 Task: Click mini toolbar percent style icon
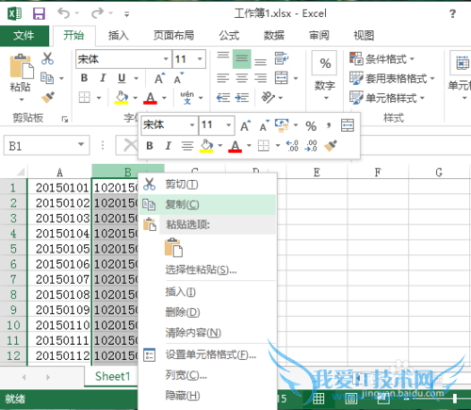coord(311,126)
